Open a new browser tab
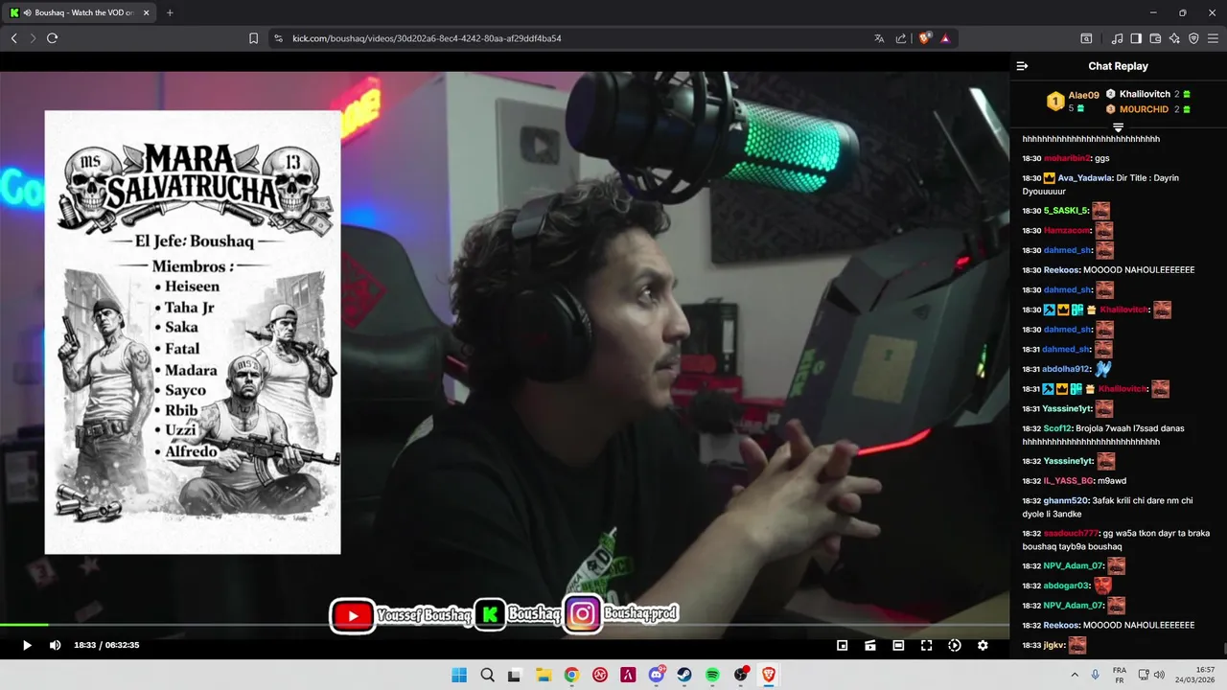The width and height of the screenshot is (1227, 690). [x=170, y=12]
